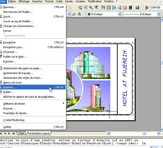Activate the Zoom realtime magnifier icon
Image resolution: width=163 pixels, height=148 pixels.
coord(86,8)
